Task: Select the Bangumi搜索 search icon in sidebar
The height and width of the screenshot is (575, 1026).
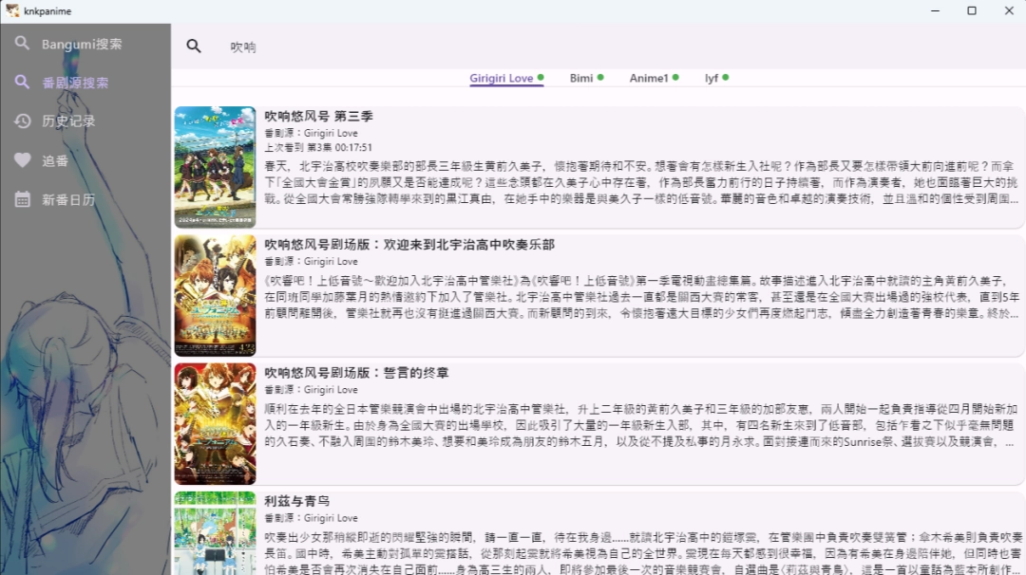Action: point(23,43)
